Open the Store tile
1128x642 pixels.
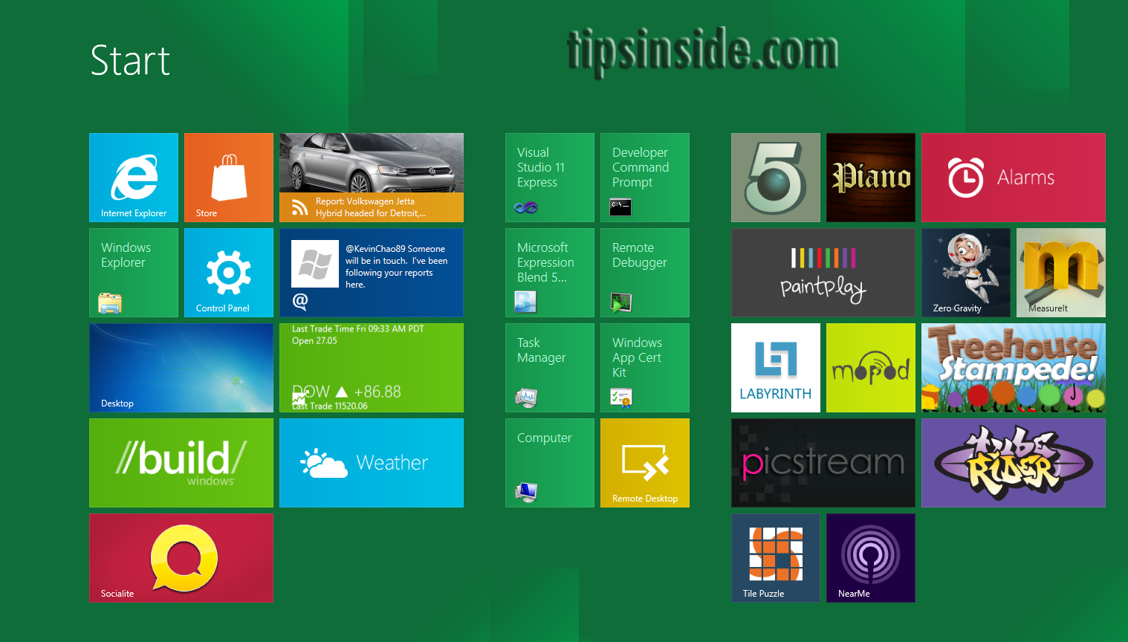[x=229, y=178]
